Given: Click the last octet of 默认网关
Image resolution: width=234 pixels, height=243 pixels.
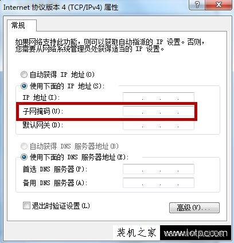Looking at the screenshot, I should click(186, 125).
